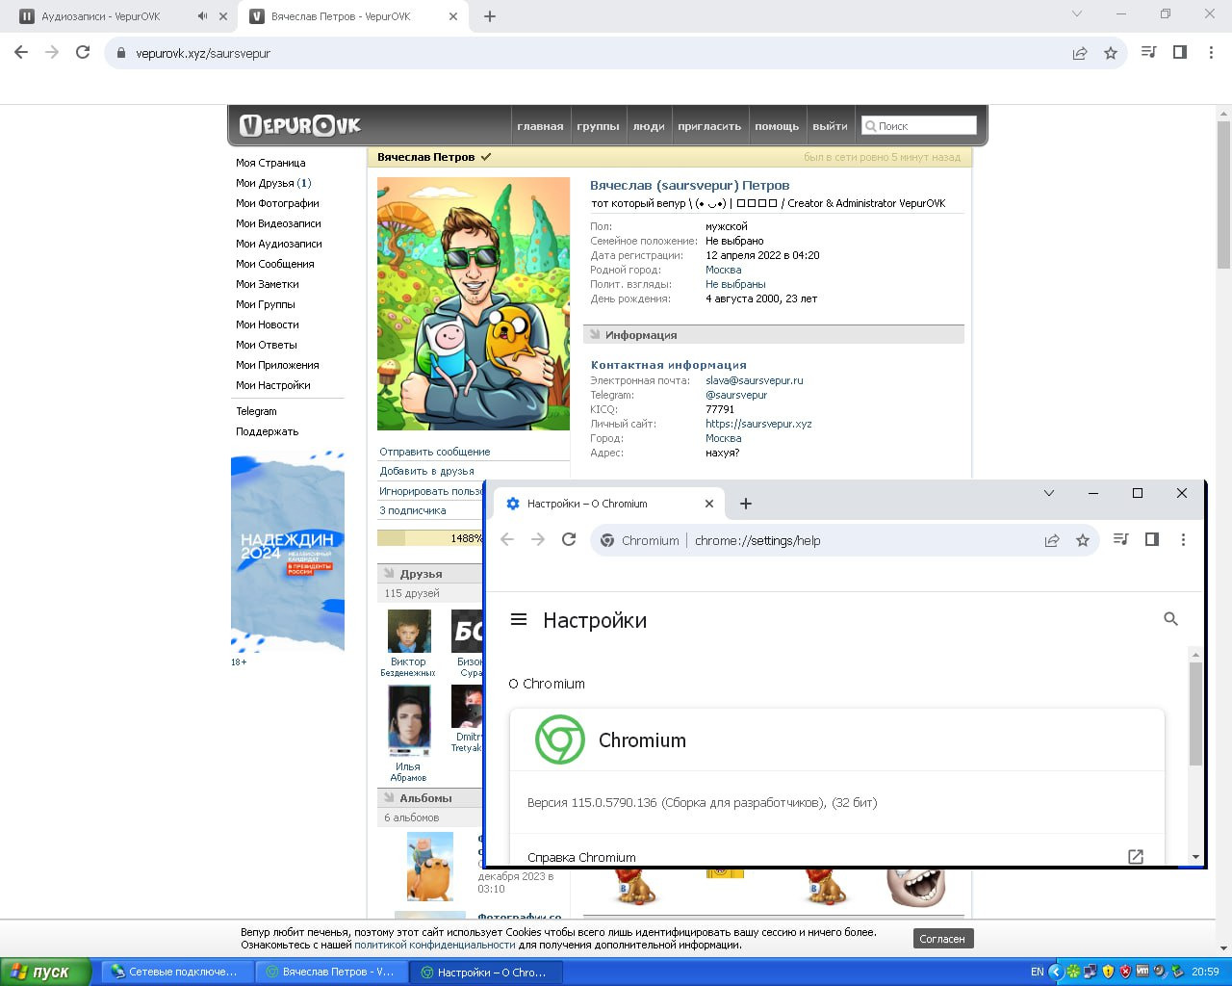This screenshot has height=986, width=1232.
Task: Expand the tab search chevron in main window
Action: click(1077, 14)
